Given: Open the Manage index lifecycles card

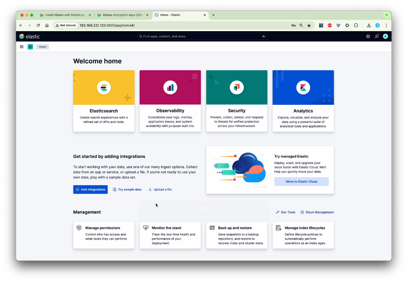Looking at the screenshot, I should [303, 235].
